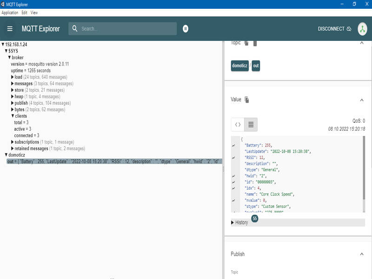Click the panel splitter handle
The image size is (372, 279).
click(223, 169)
